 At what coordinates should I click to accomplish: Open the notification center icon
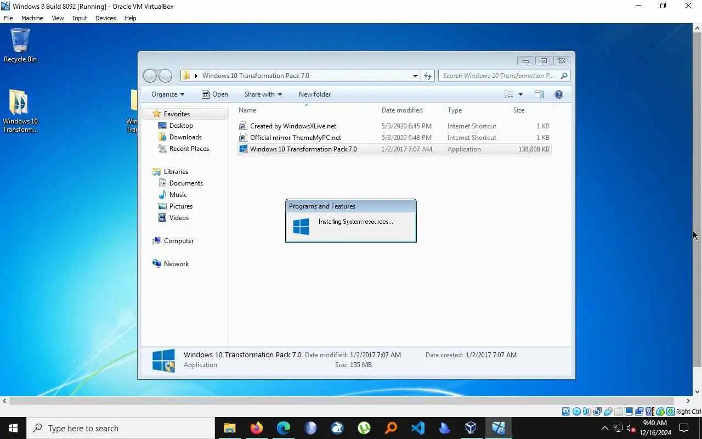(x=684, y=428)
